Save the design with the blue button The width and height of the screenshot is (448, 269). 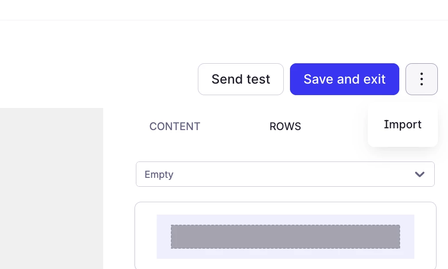(x=344, y=79)
